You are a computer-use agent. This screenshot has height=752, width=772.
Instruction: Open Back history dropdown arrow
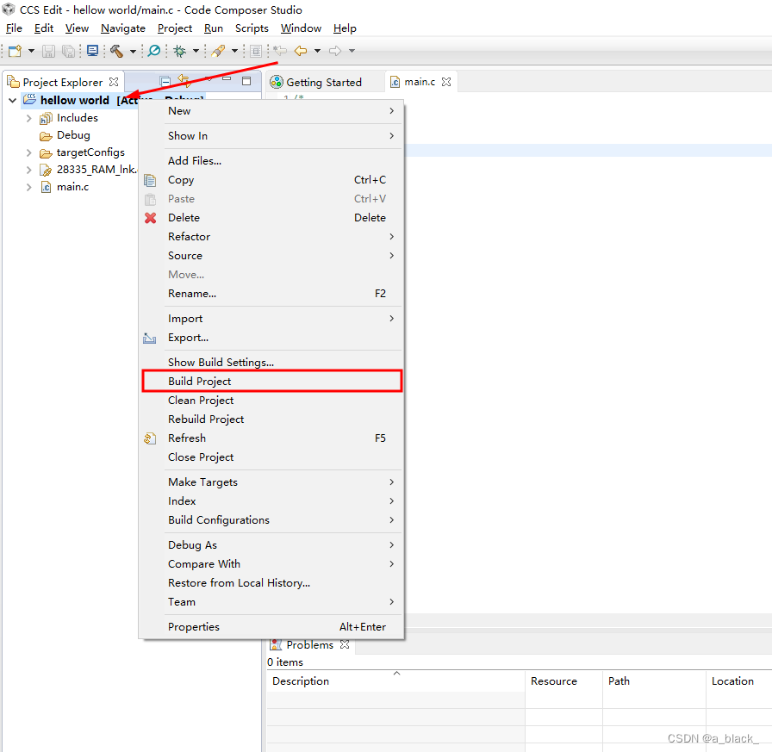click(x=318, y=51)
